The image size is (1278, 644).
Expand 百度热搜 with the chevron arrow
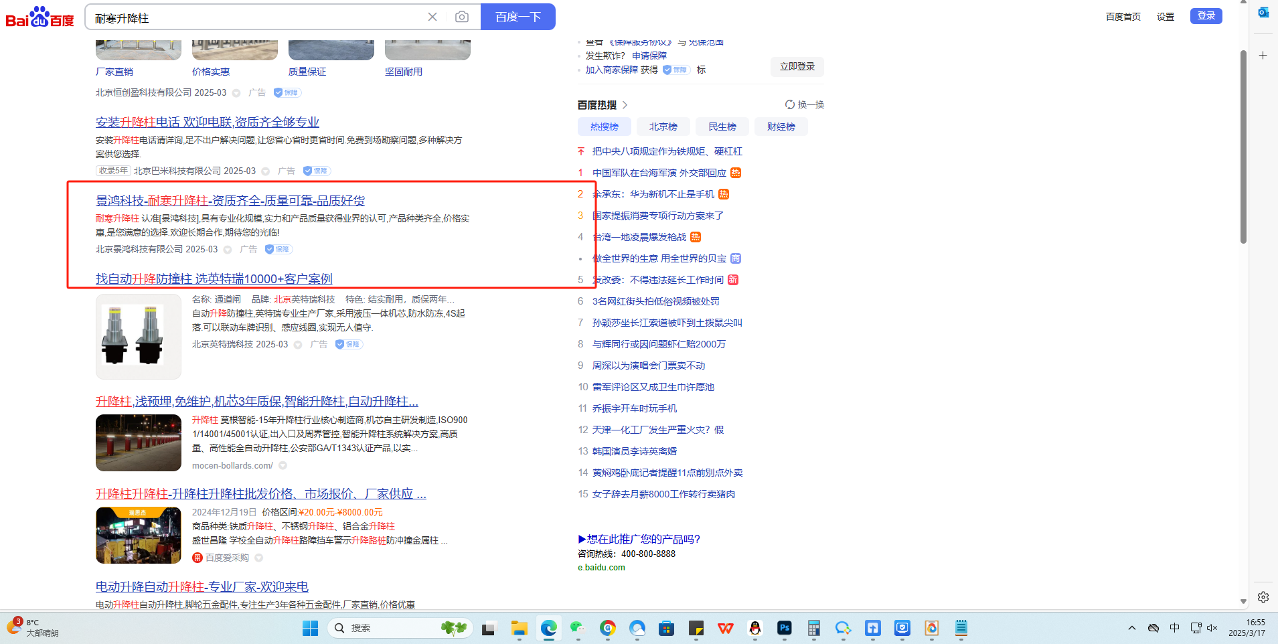(x=625, y=105)
